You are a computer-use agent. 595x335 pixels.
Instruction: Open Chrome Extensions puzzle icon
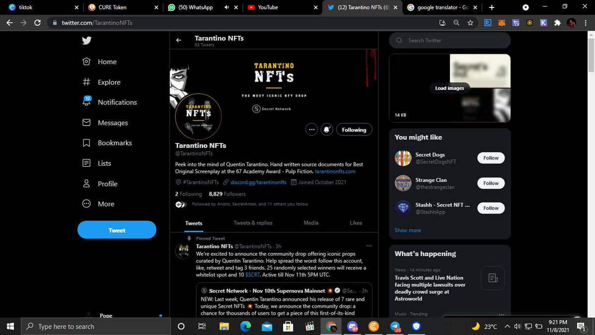(x=557, y=23)
